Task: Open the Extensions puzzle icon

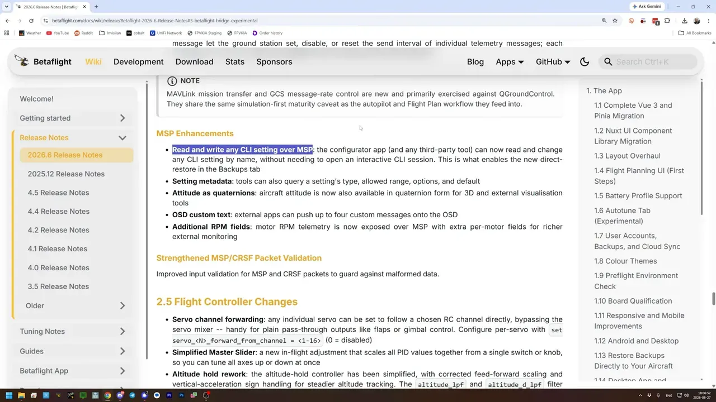Action: (x=667, y=21)
